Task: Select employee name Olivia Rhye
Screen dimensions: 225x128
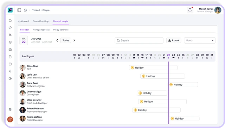Action: [32, 66]
